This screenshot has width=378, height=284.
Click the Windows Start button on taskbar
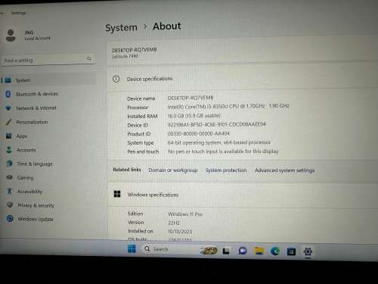click(x=132, y=249)
